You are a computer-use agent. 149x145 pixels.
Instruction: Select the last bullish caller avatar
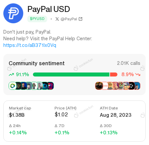51,86
